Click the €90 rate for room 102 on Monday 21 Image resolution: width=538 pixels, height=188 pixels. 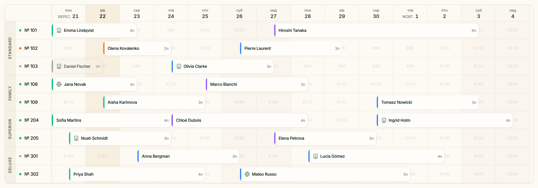coord(68,48)
